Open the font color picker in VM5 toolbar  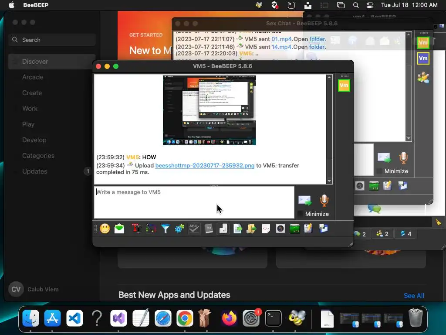pos(151,229)
